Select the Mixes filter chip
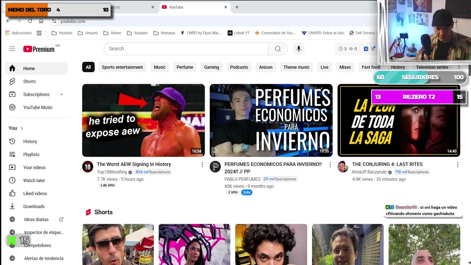Screen dimensions: 471x265 (345, 67)
